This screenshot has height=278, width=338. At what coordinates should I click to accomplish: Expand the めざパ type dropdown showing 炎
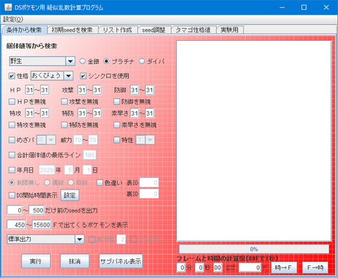[x=51, y=140]
